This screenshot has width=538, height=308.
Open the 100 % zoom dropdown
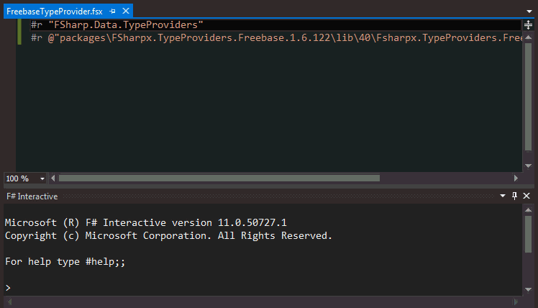tap(42, 178)
